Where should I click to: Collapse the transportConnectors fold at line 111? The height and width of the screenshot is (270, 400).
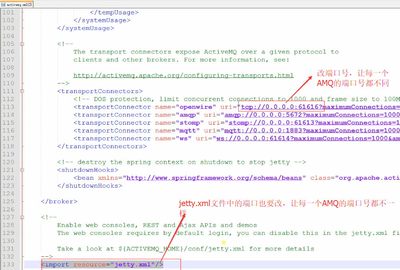click(x=22, y=91)
